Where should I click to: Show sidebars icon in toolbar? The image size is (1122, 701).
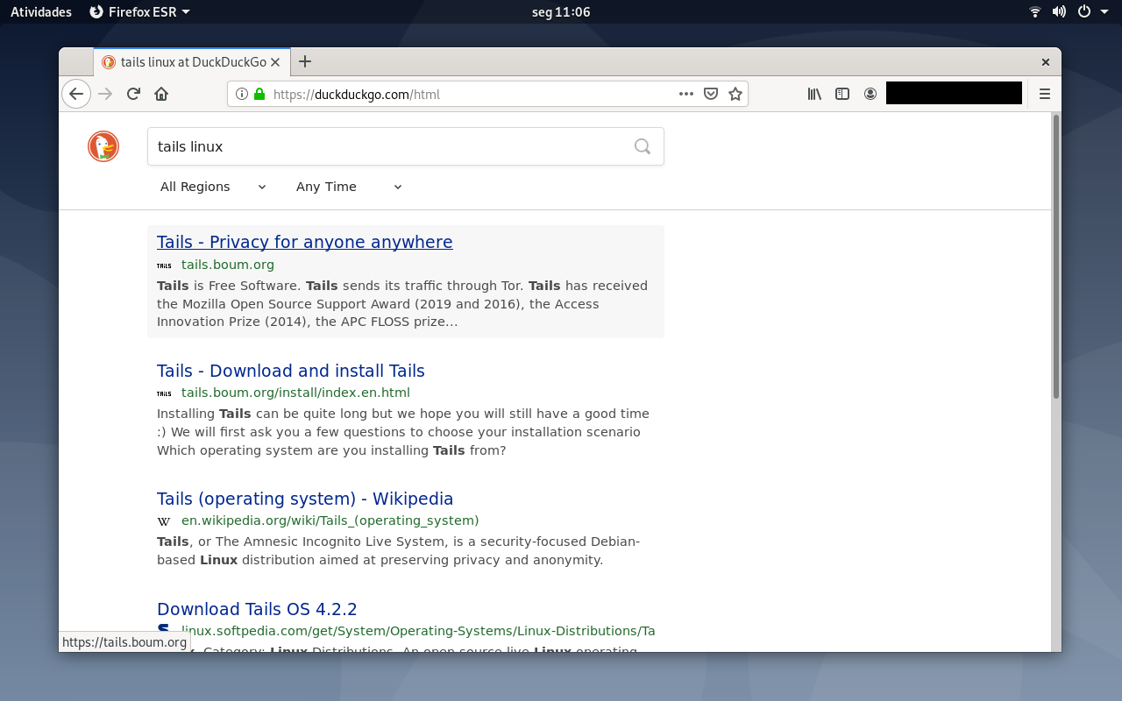point(842,94)
